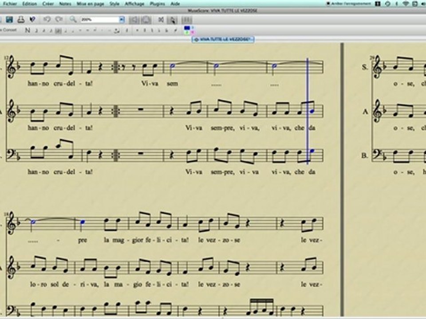Apply the natural accidental
The height and width of the screenshot is (319, 426).
(152, 31)
